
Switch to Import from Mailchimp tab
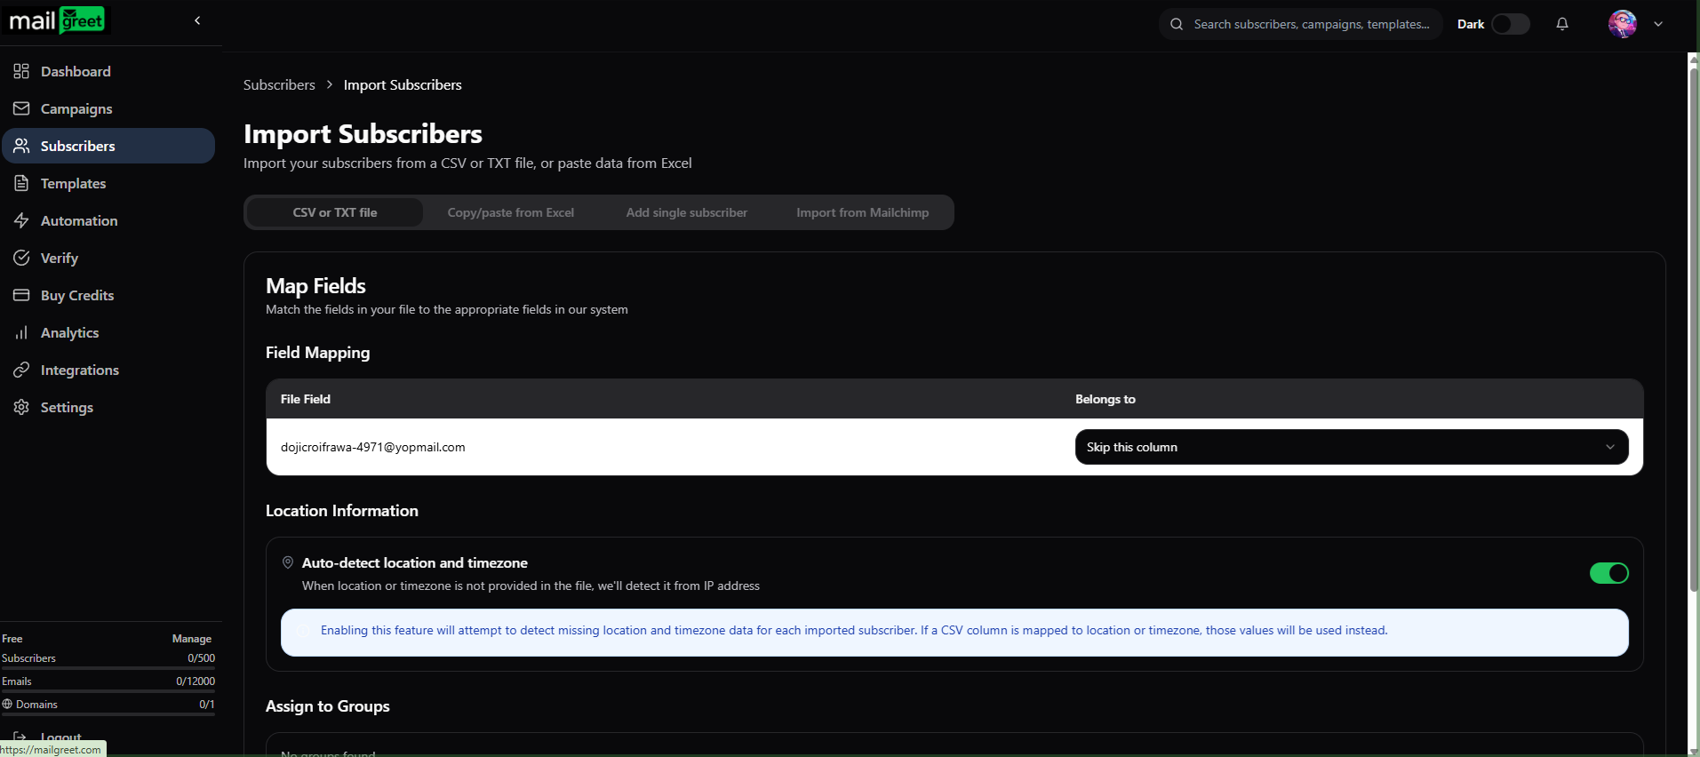pos(863,212)
